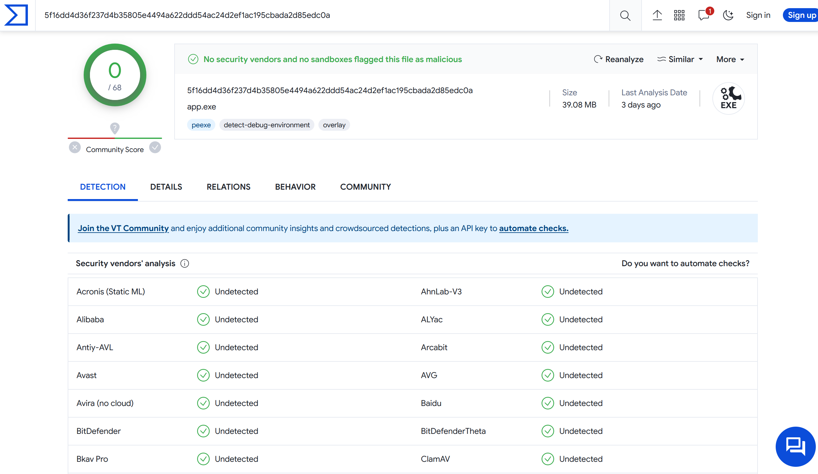Click the AVG undetected check icon
Viewport: 818px width, 474px height.
click(x=547, y=375)
